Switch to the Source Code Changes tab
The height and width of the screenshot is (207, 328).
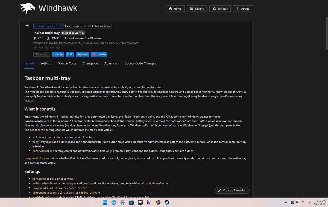click(x=140, y=63)
